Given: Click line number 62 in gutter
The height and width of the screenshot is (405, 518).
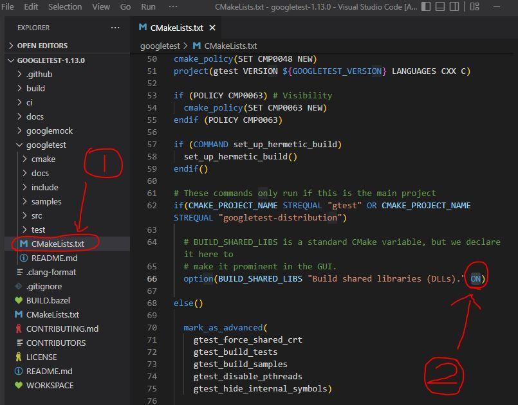Looking at the screenshot, I should [152, 206].
